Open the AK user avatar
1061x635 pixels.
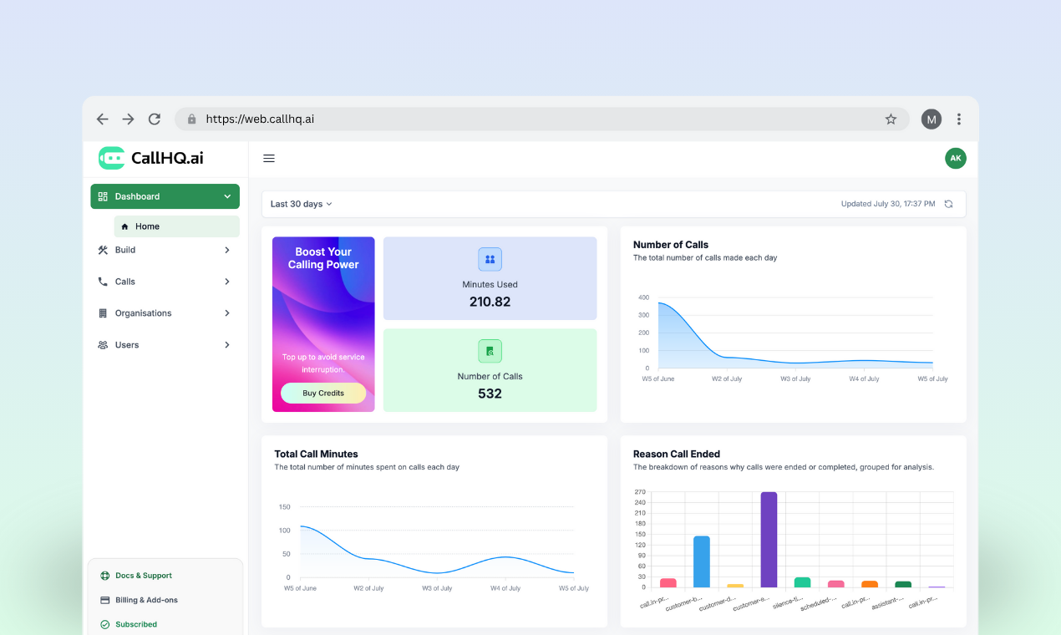[x=955, y=158]
